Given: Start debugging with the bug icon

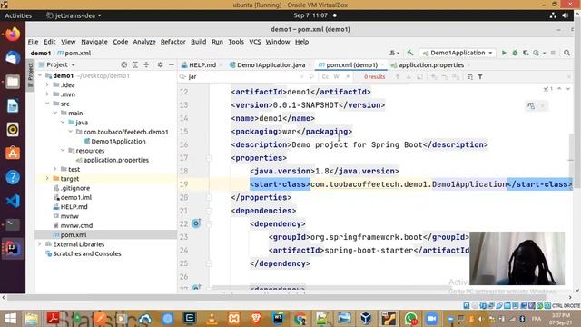Looking at the screenshot, I should point(515,53).
